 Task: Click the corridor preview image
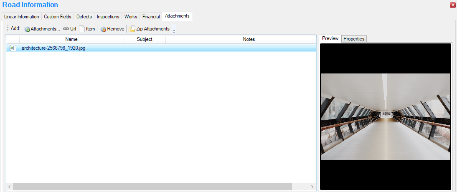coord(385,116)
